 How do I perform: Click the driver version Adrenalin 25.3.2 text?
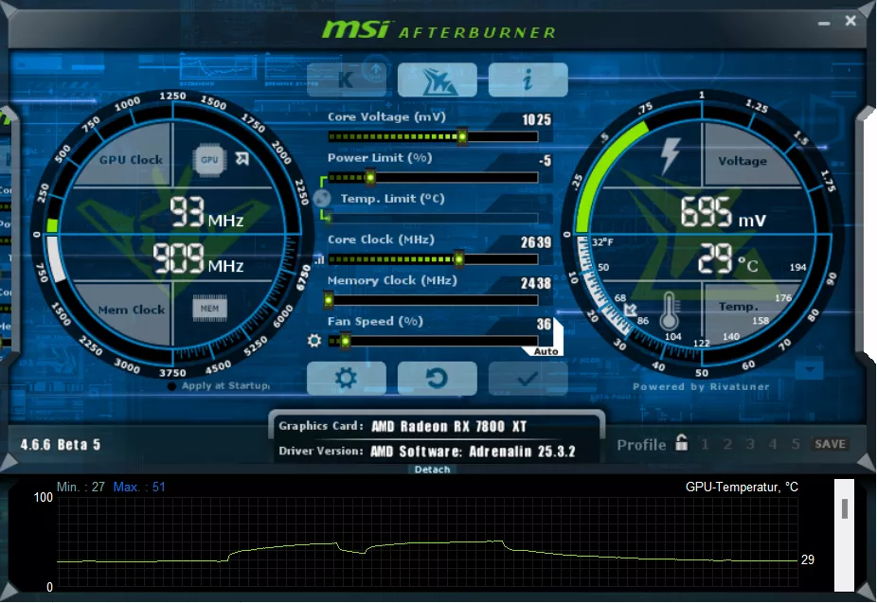tap(473, 452)
